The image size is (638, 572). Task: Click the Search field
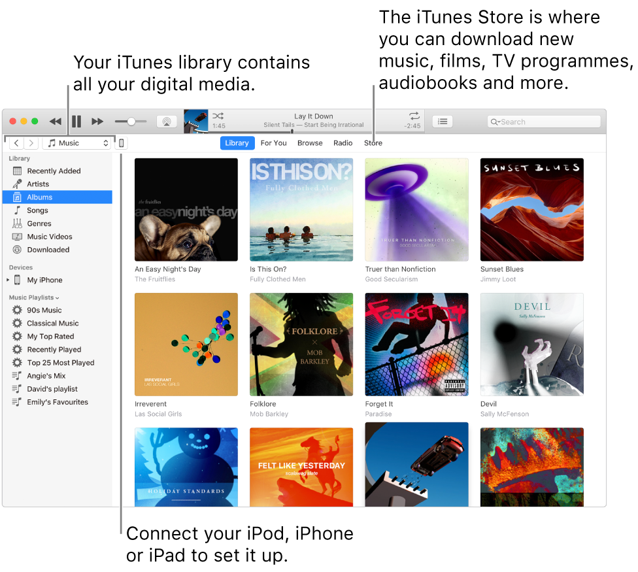click(x=544, y=122)
